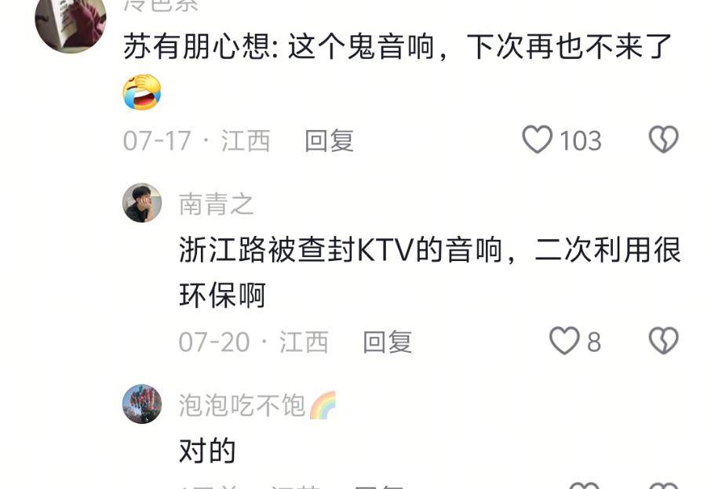Open username 泡泡吃不饱
The height and width of the screenshot is (489, 711).
point(242,405)
